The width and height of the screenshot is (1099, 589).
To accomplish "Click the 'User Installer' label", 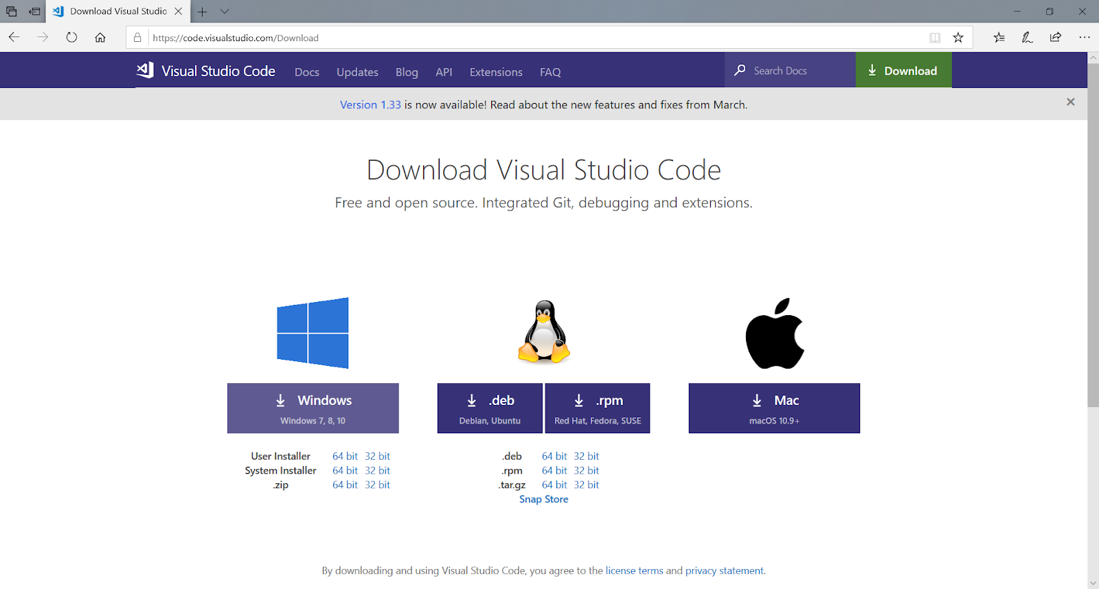I will click(281, 456).
